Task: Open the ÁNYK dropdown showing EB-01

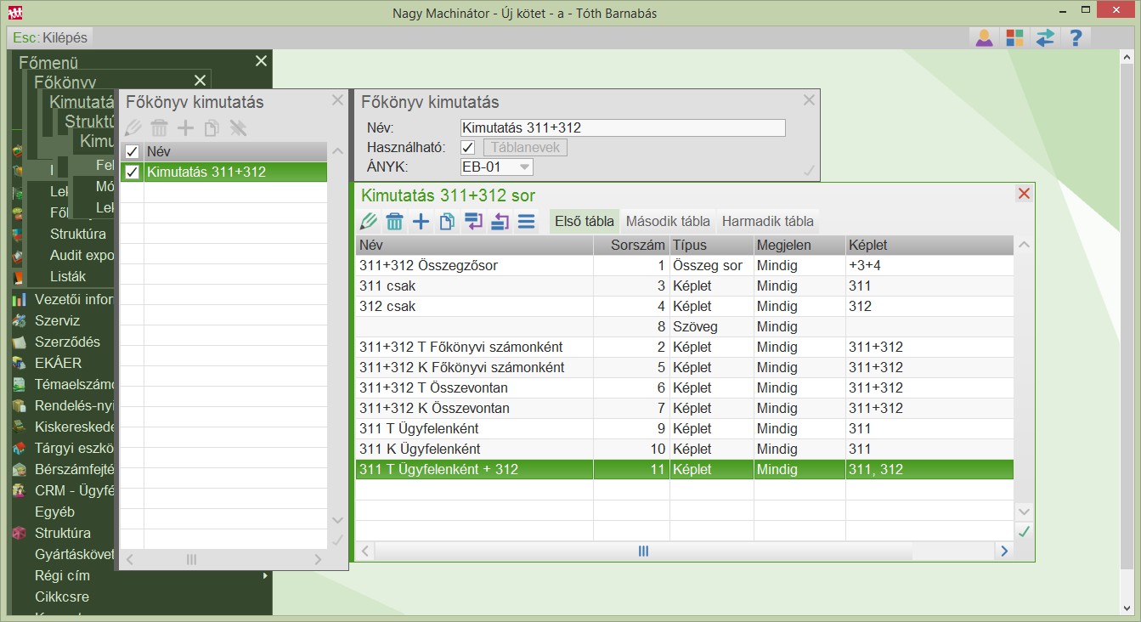Action: click(x=496, y=167)
